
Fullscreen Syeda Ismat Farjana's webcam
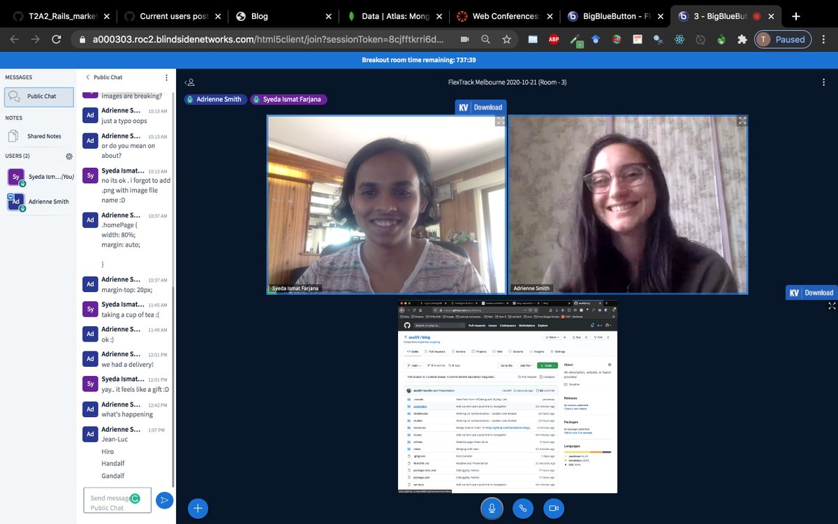pos(500,121)
